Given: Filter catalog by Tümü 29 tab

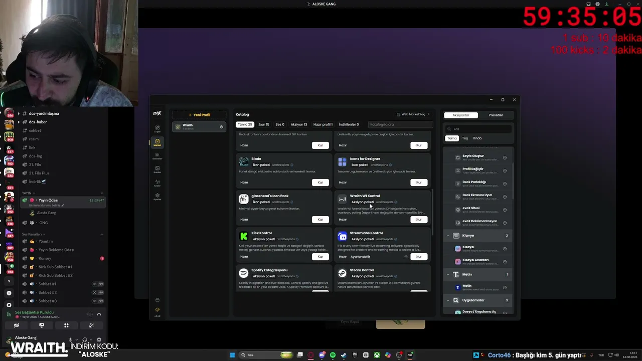Looking at the screenshot, I should click(245, 124).
